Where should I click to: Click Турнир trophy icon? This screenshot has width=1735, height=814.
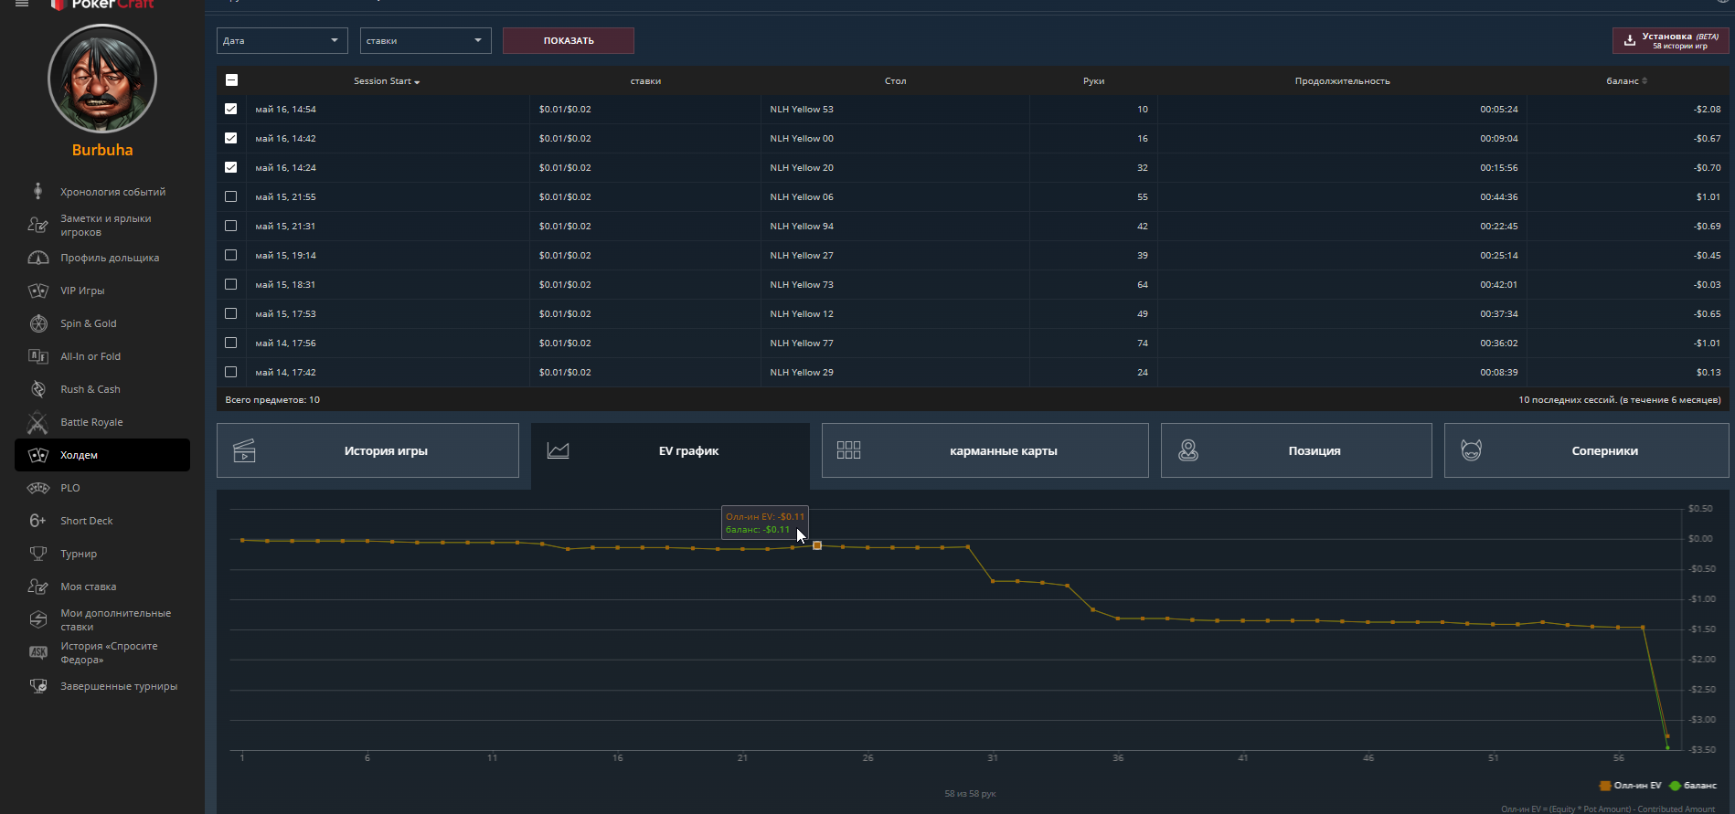[37, 554]
